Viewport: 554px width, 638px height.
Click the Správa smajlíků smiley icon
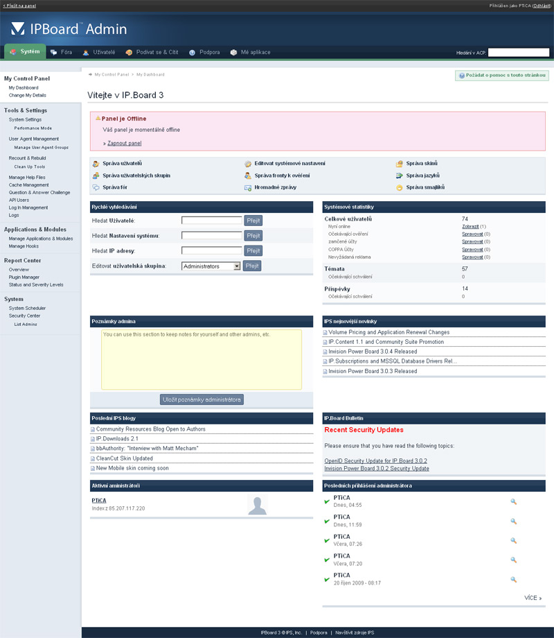400,187
